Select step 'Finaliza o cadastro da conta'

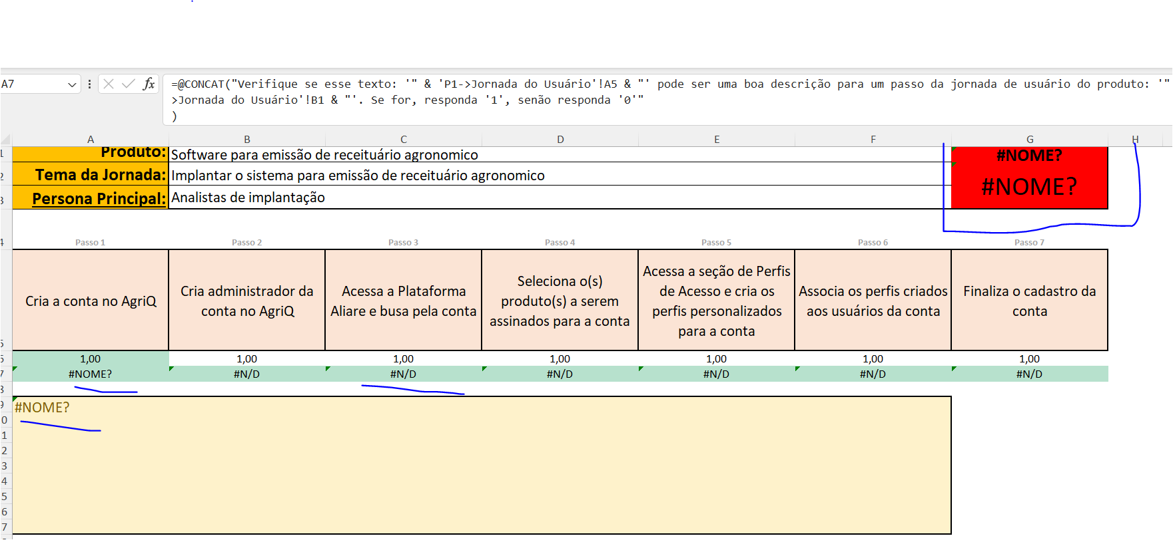click(1030, 301)
